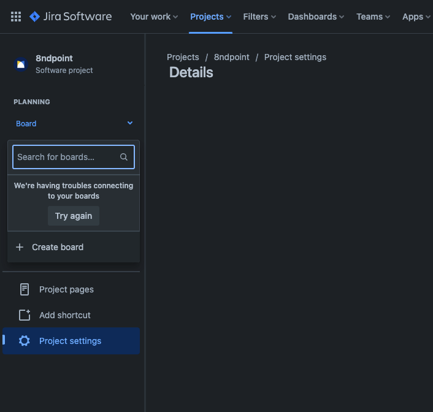Open the app switcher grid icon

(16, 17)
